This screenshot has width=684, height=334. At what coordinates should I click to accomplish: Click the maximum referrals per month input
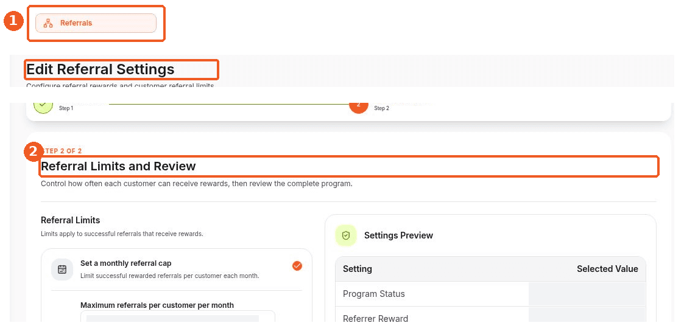(178, 316)
